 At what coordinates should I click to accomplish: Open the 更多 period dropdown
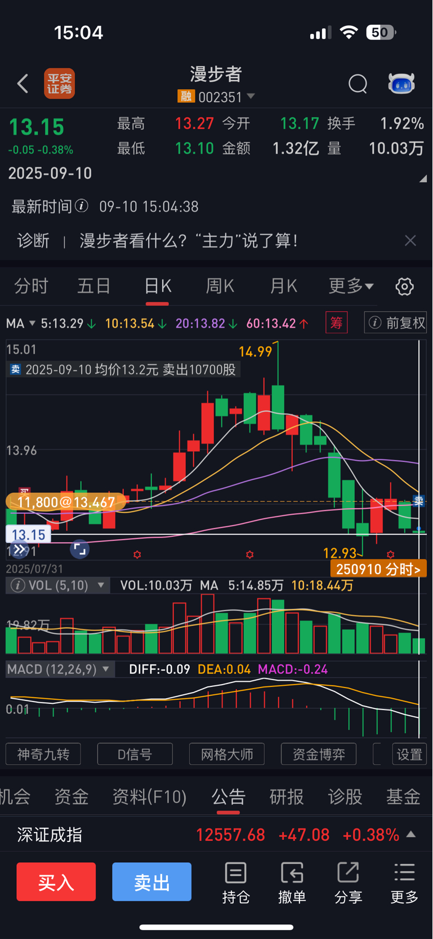click(351, 286)
